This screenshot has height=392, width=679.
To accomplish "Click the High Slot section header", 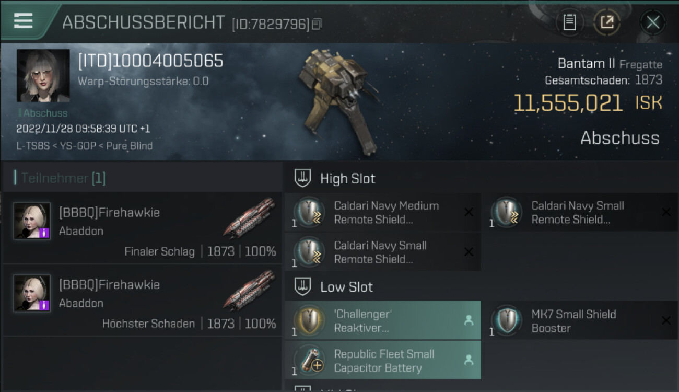I will click(348, 179).
